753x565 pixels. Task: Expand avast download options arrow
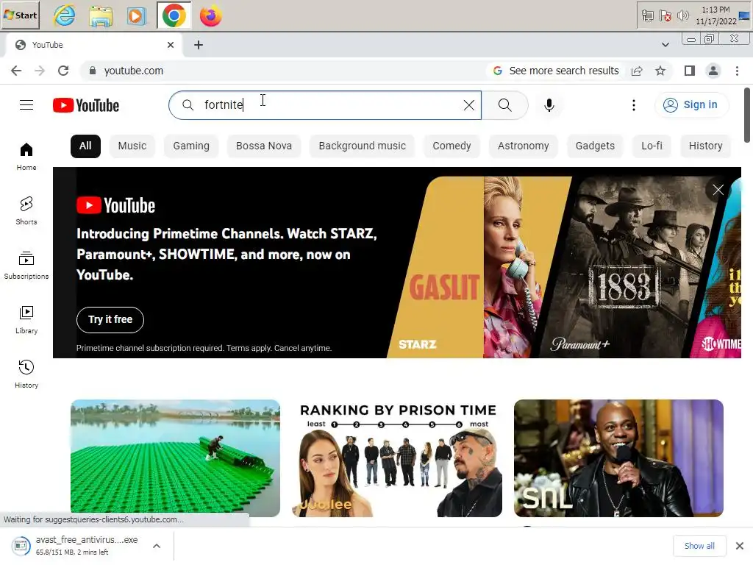(157, 546)
